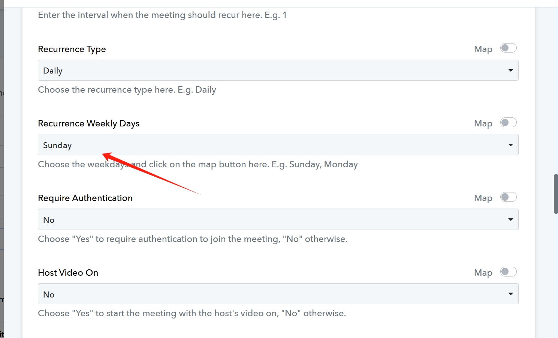
Task: Click the page's vertical scrollbar thumb
Action: 556,194
